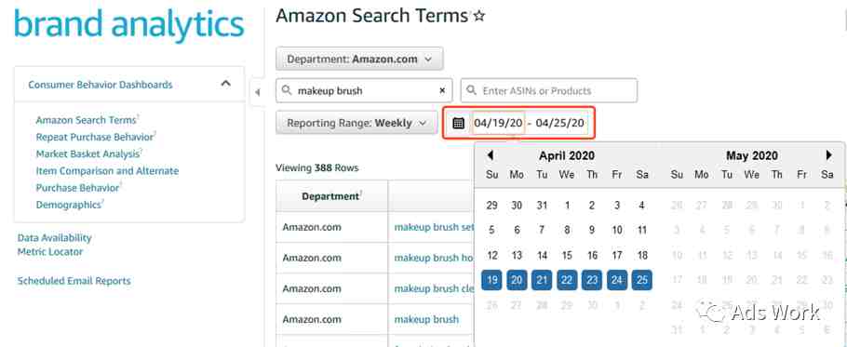Open the makeup brush set search term

434,227
